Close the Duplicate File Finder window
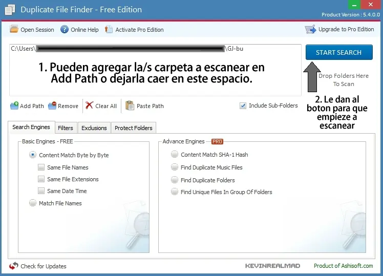Image resolution: width=383 pixels, height=276 pixels. [370, 5]
